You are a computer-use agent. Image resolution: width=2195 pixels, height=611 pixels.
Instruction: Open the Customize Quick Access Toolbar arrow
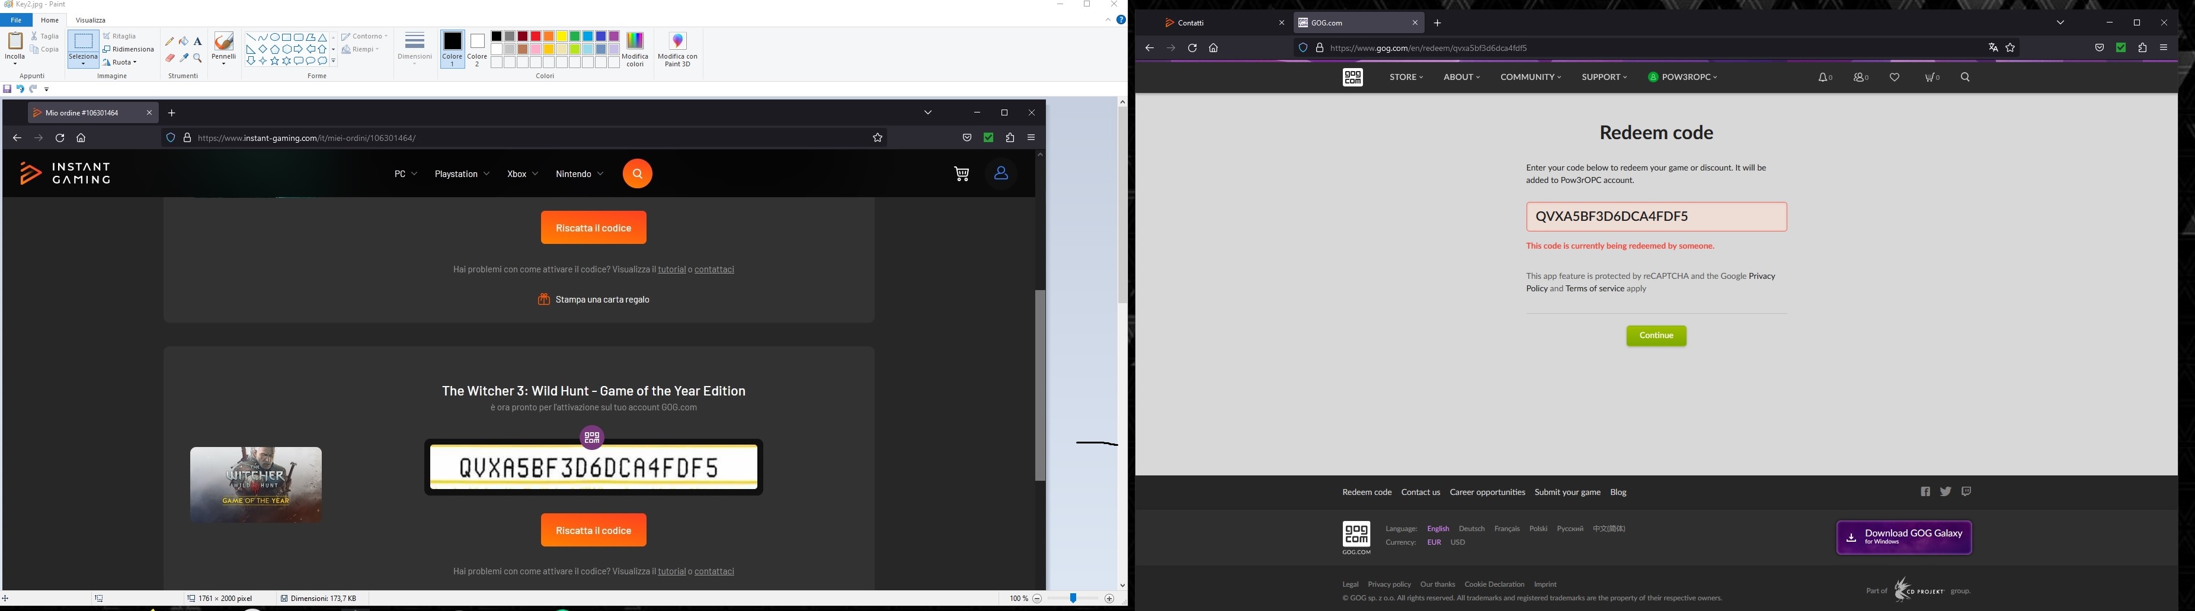(x=47, y=89)
